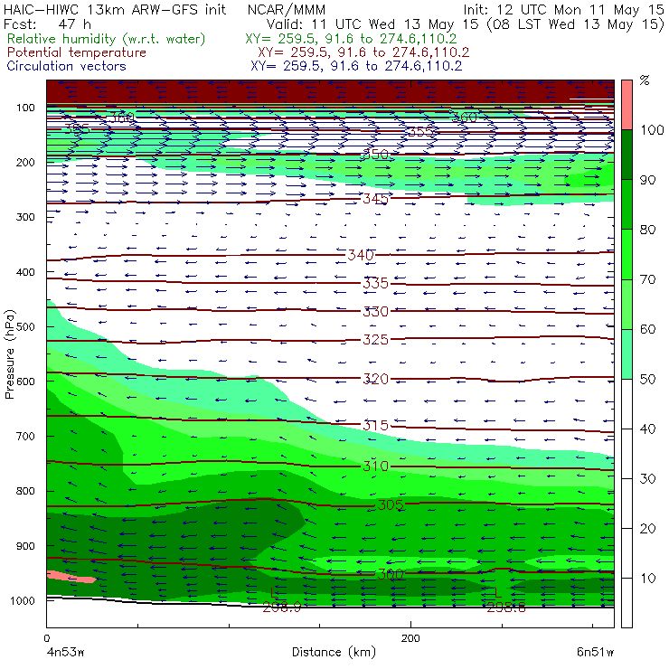The height and width of the screenshot is (669, 669).
Task: Click the 335 potential temperature contour label
Action: pyautogui.click(x=375, y=283)
